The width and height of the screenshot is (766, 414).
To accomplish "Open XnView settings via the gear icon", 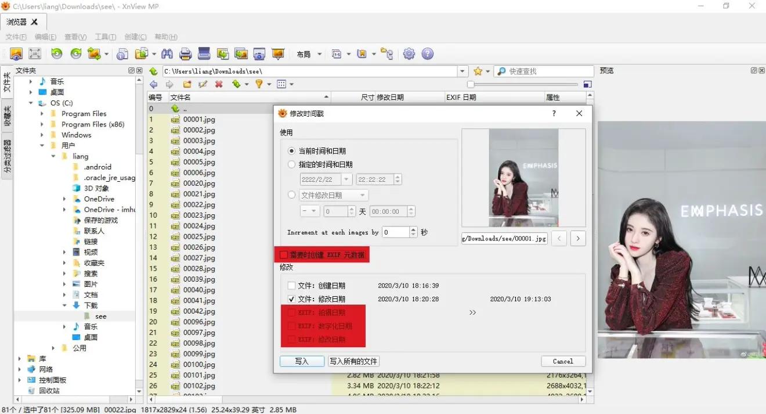I will (409, 53).
